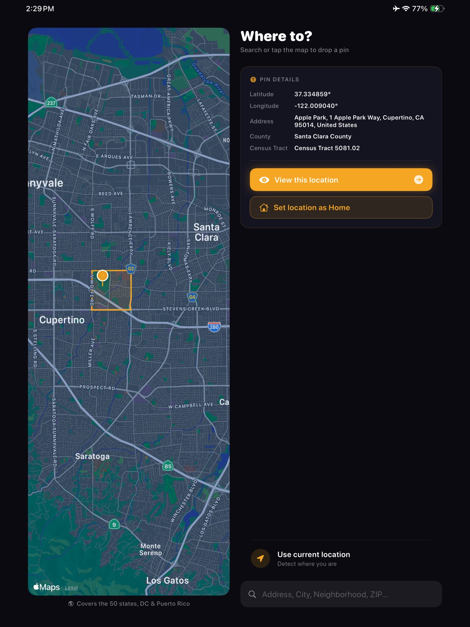Tap the Stevens Creek Blvd road label

[x=191, y=309]
